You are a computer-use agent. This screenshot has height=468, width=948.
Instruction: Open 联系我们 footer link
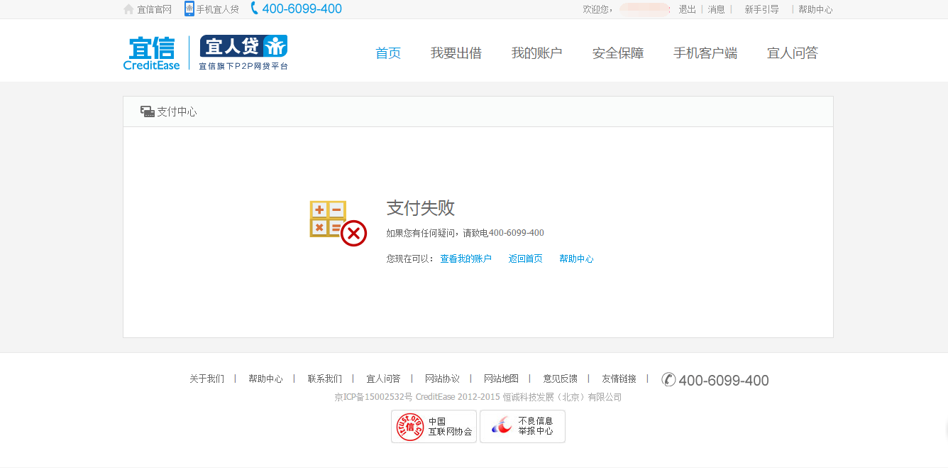click(x=324, y=379)
